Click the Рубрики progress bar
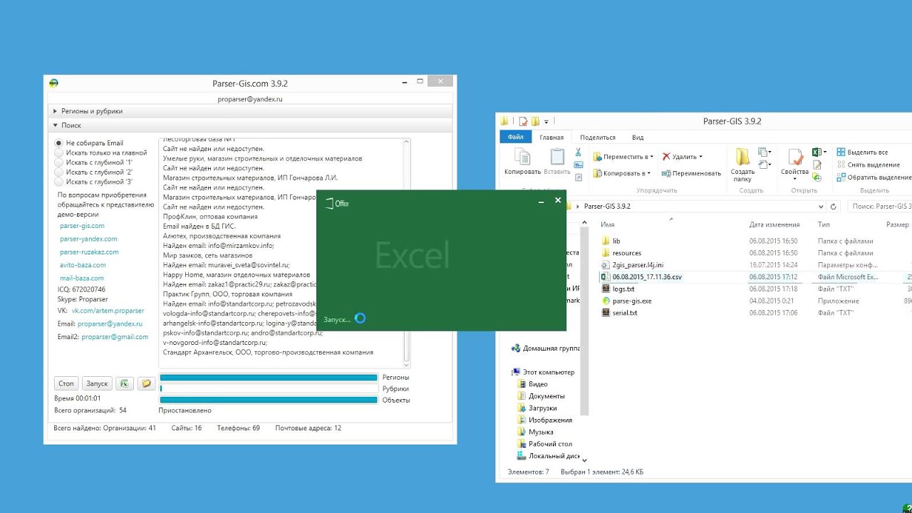 pyautogui.click(x=269, y=389)
